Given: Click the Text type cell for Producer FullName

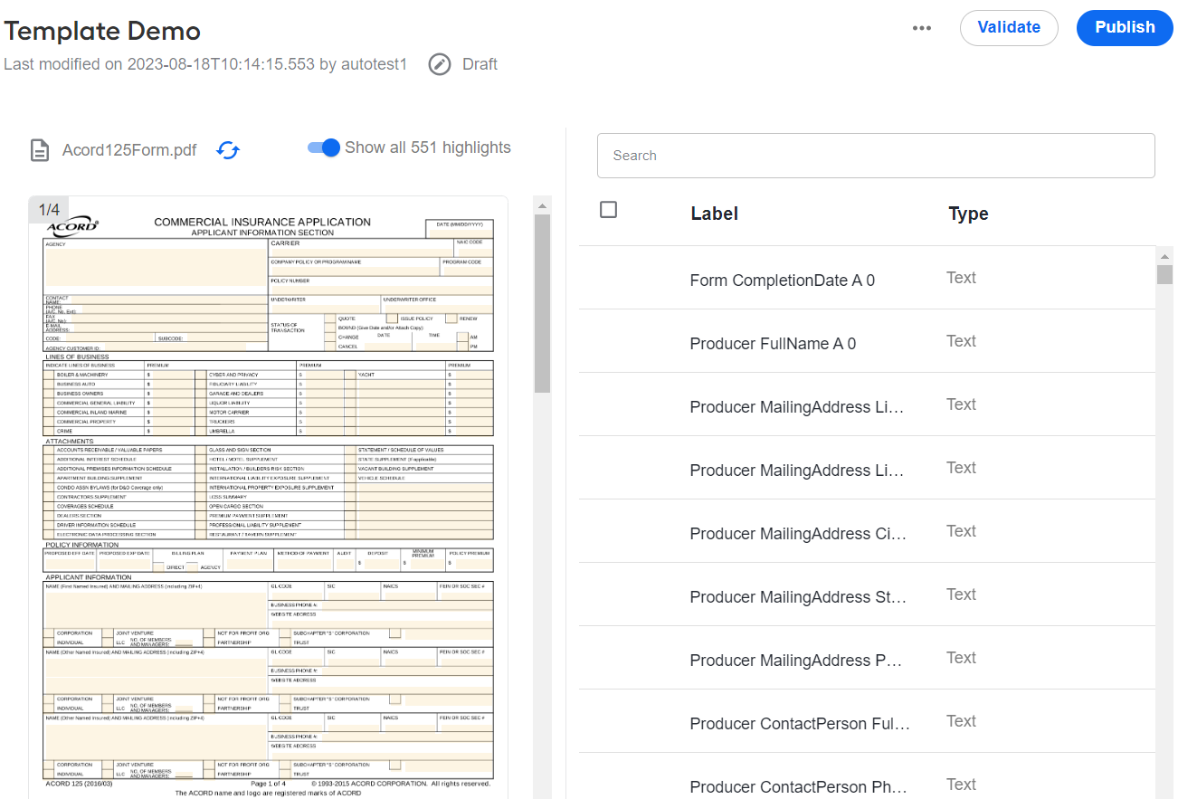Looking at the screenshot, I should [961, 341].
